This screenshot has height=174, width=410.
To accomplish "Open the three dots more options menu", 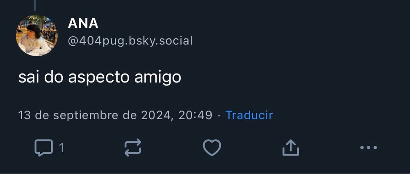I will (369, 147).
